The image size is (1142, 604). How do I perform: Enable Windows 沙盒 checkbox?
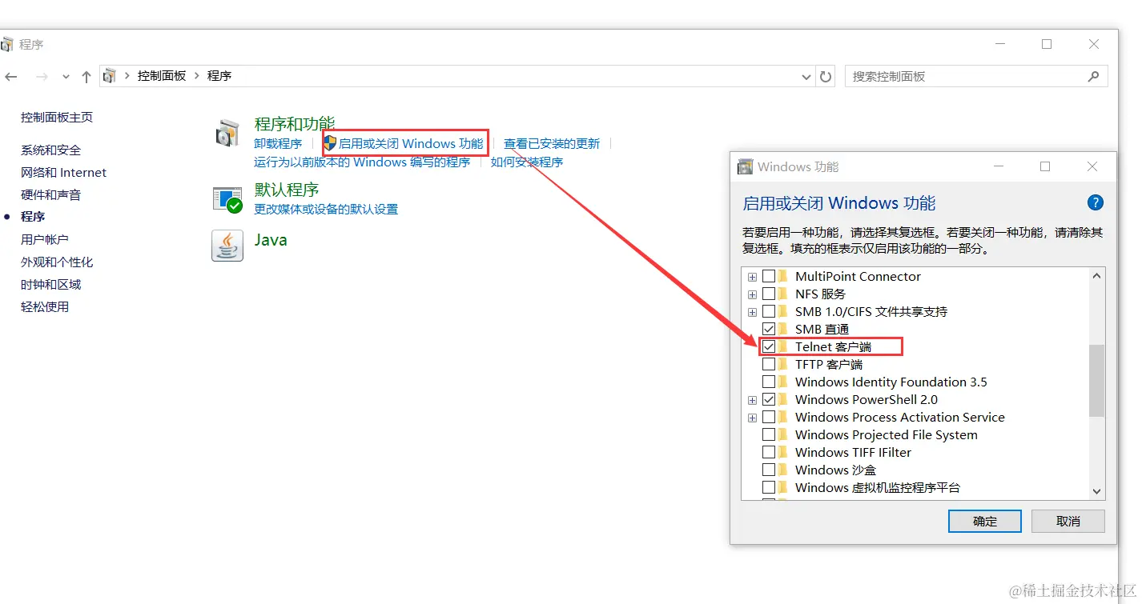(769, 470)
